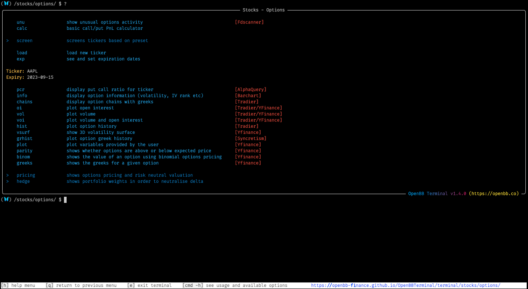Click 'see and set expiration dates' description
528x289 pixels.
tap(103, 59)
